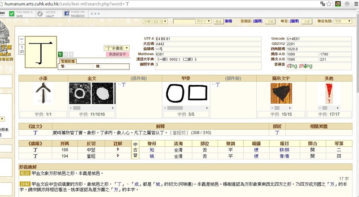
Task: Open the 所有字 search scope dropdown
Action: click(x=202, y=21)
